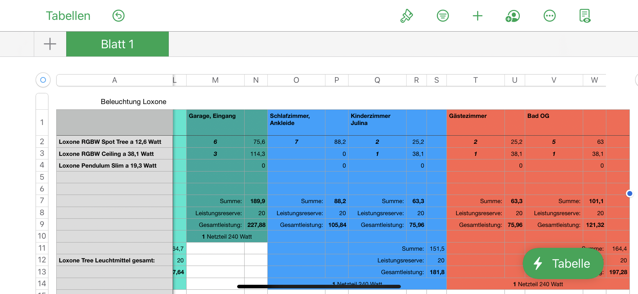The height and width of the screenshot is (294, 638).
Task: Select the quantity cell with value 5
Action: click(554, 142)
